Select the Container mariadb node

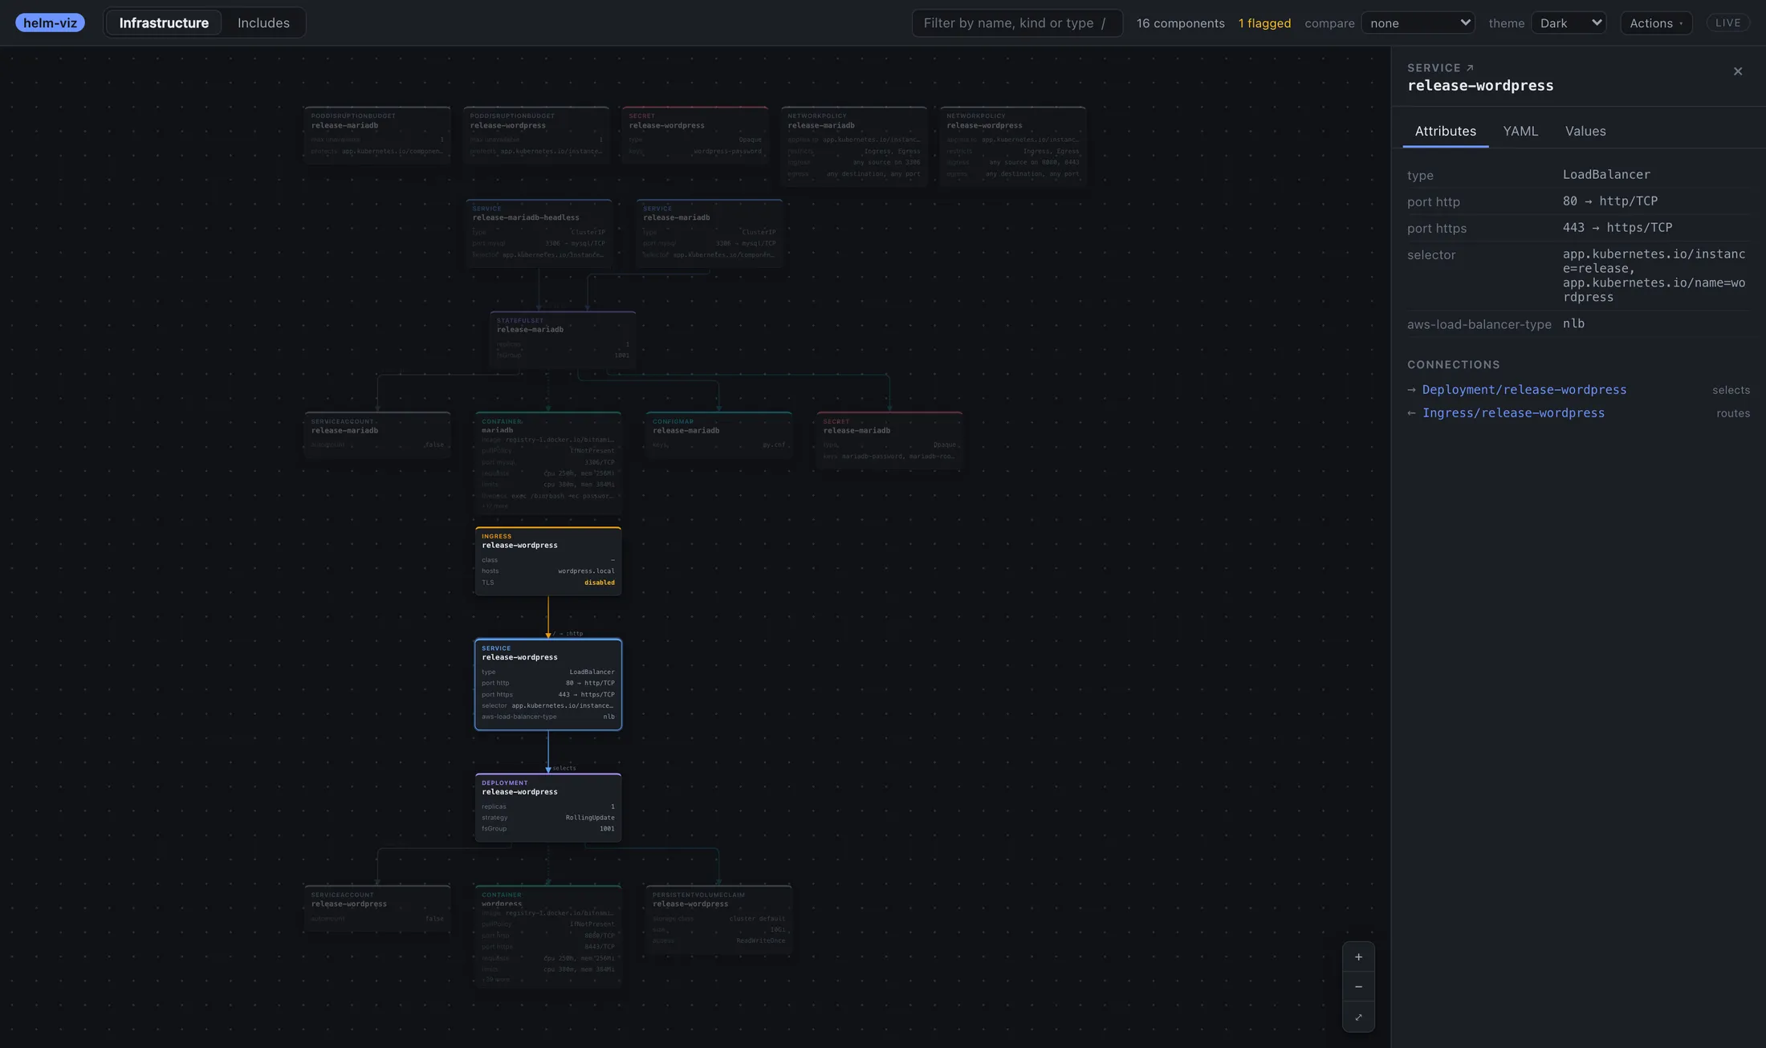548,463
